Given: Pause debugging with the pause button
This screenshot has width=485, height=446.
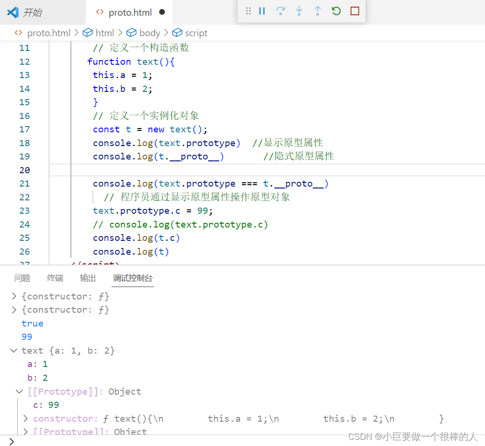Looking at the screenshot, I should coord(262,11).
